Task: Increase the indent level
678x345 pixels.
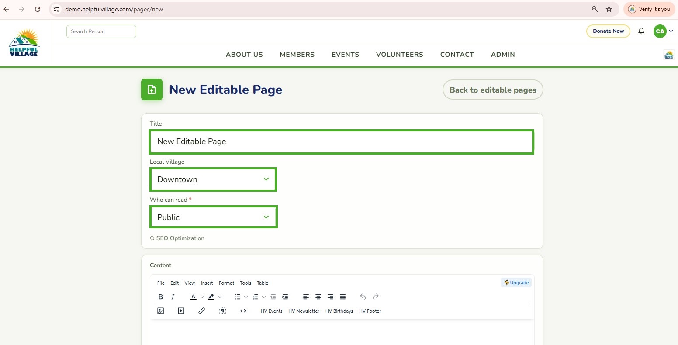Action: coord(285,297)
